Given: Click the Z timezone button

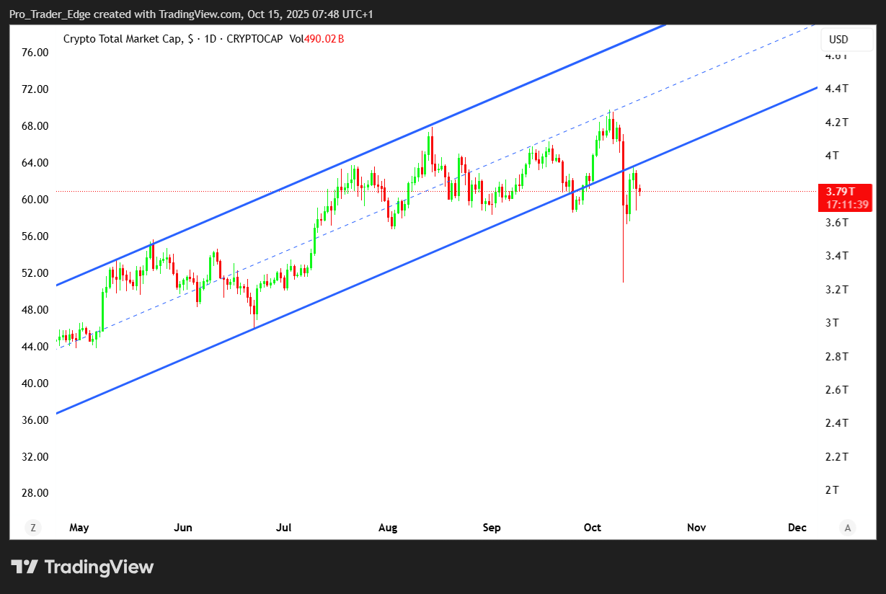Looking at the screenshot, I should (32, 528).
